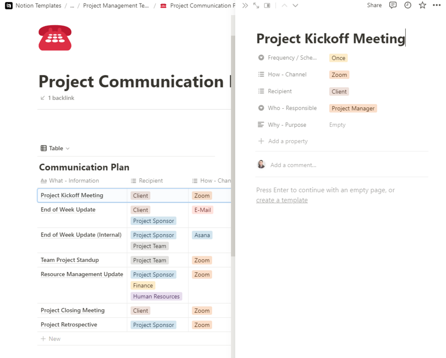
Task: Click the Add a comment field
Action: tap(293, 165)
